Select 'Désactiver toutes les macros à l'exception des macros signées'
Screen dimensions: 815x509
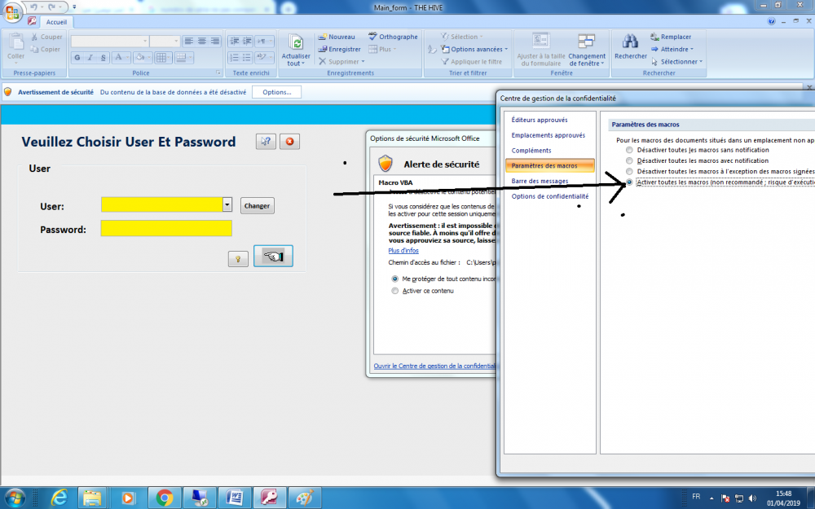[629, 171]
